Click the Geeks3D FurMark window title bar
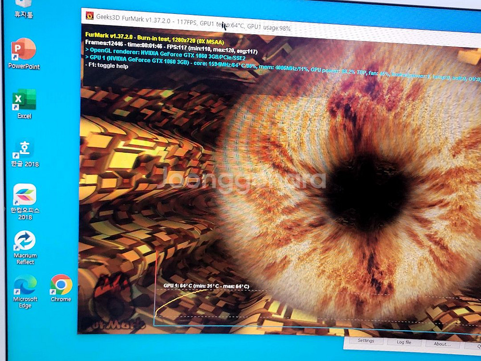Screen dimensions: 481x361 point(281,27)
